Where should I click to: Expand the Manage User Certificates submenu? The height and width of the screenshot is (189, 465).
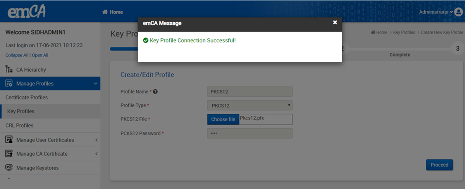96,140
